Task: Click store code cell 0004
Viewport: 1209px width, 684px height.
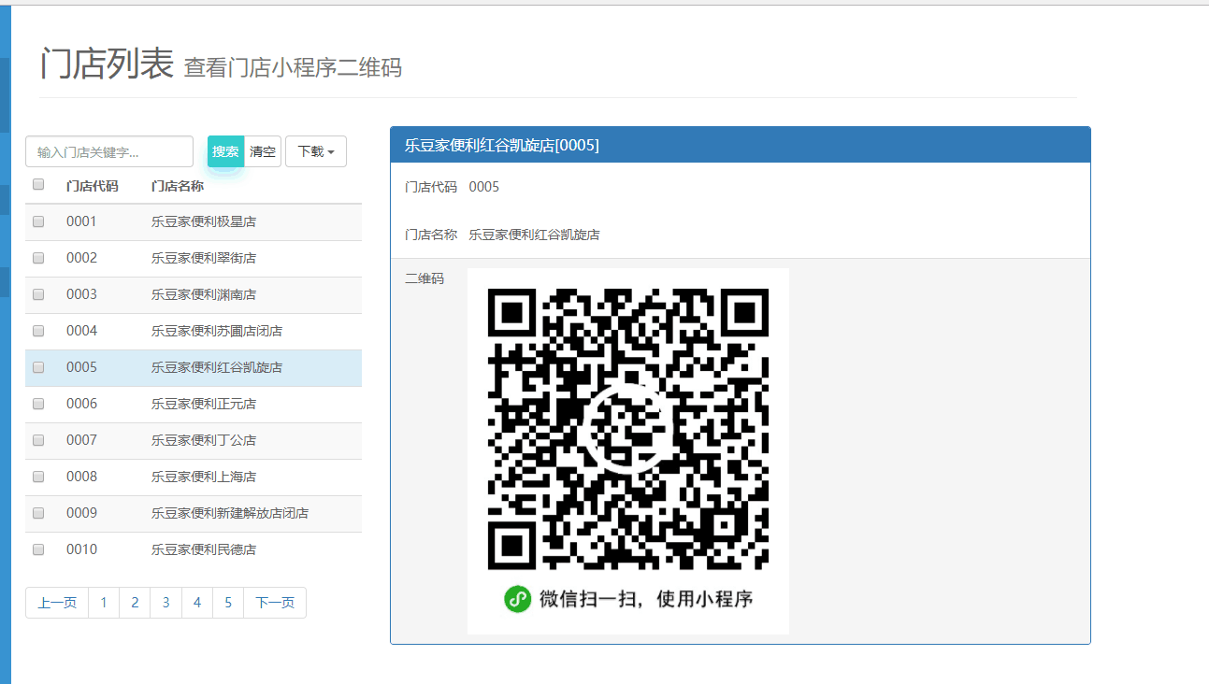Action: coord(81,331)
